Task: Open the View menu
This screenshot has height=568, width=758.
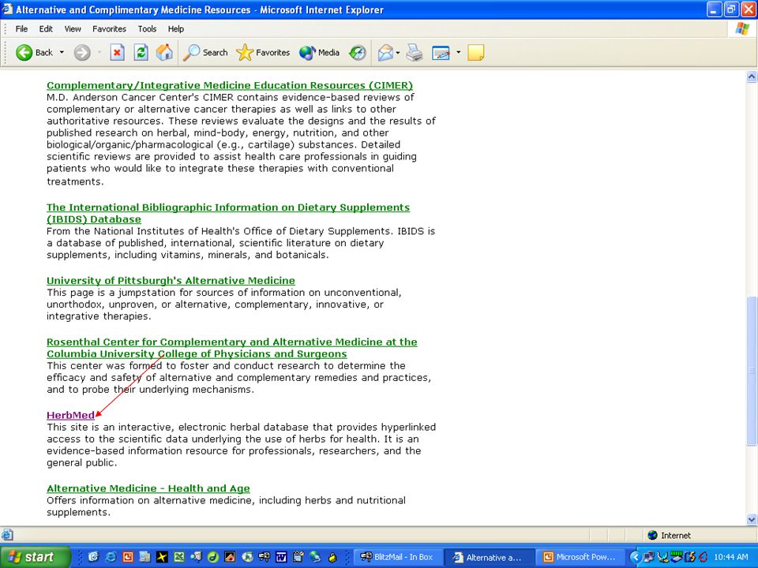Action: point(73,29)
